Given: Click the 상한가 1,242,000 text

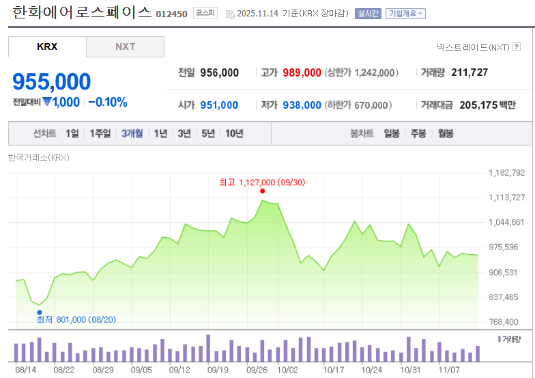Looking at the screenshot, I should (x=362, y=72).
